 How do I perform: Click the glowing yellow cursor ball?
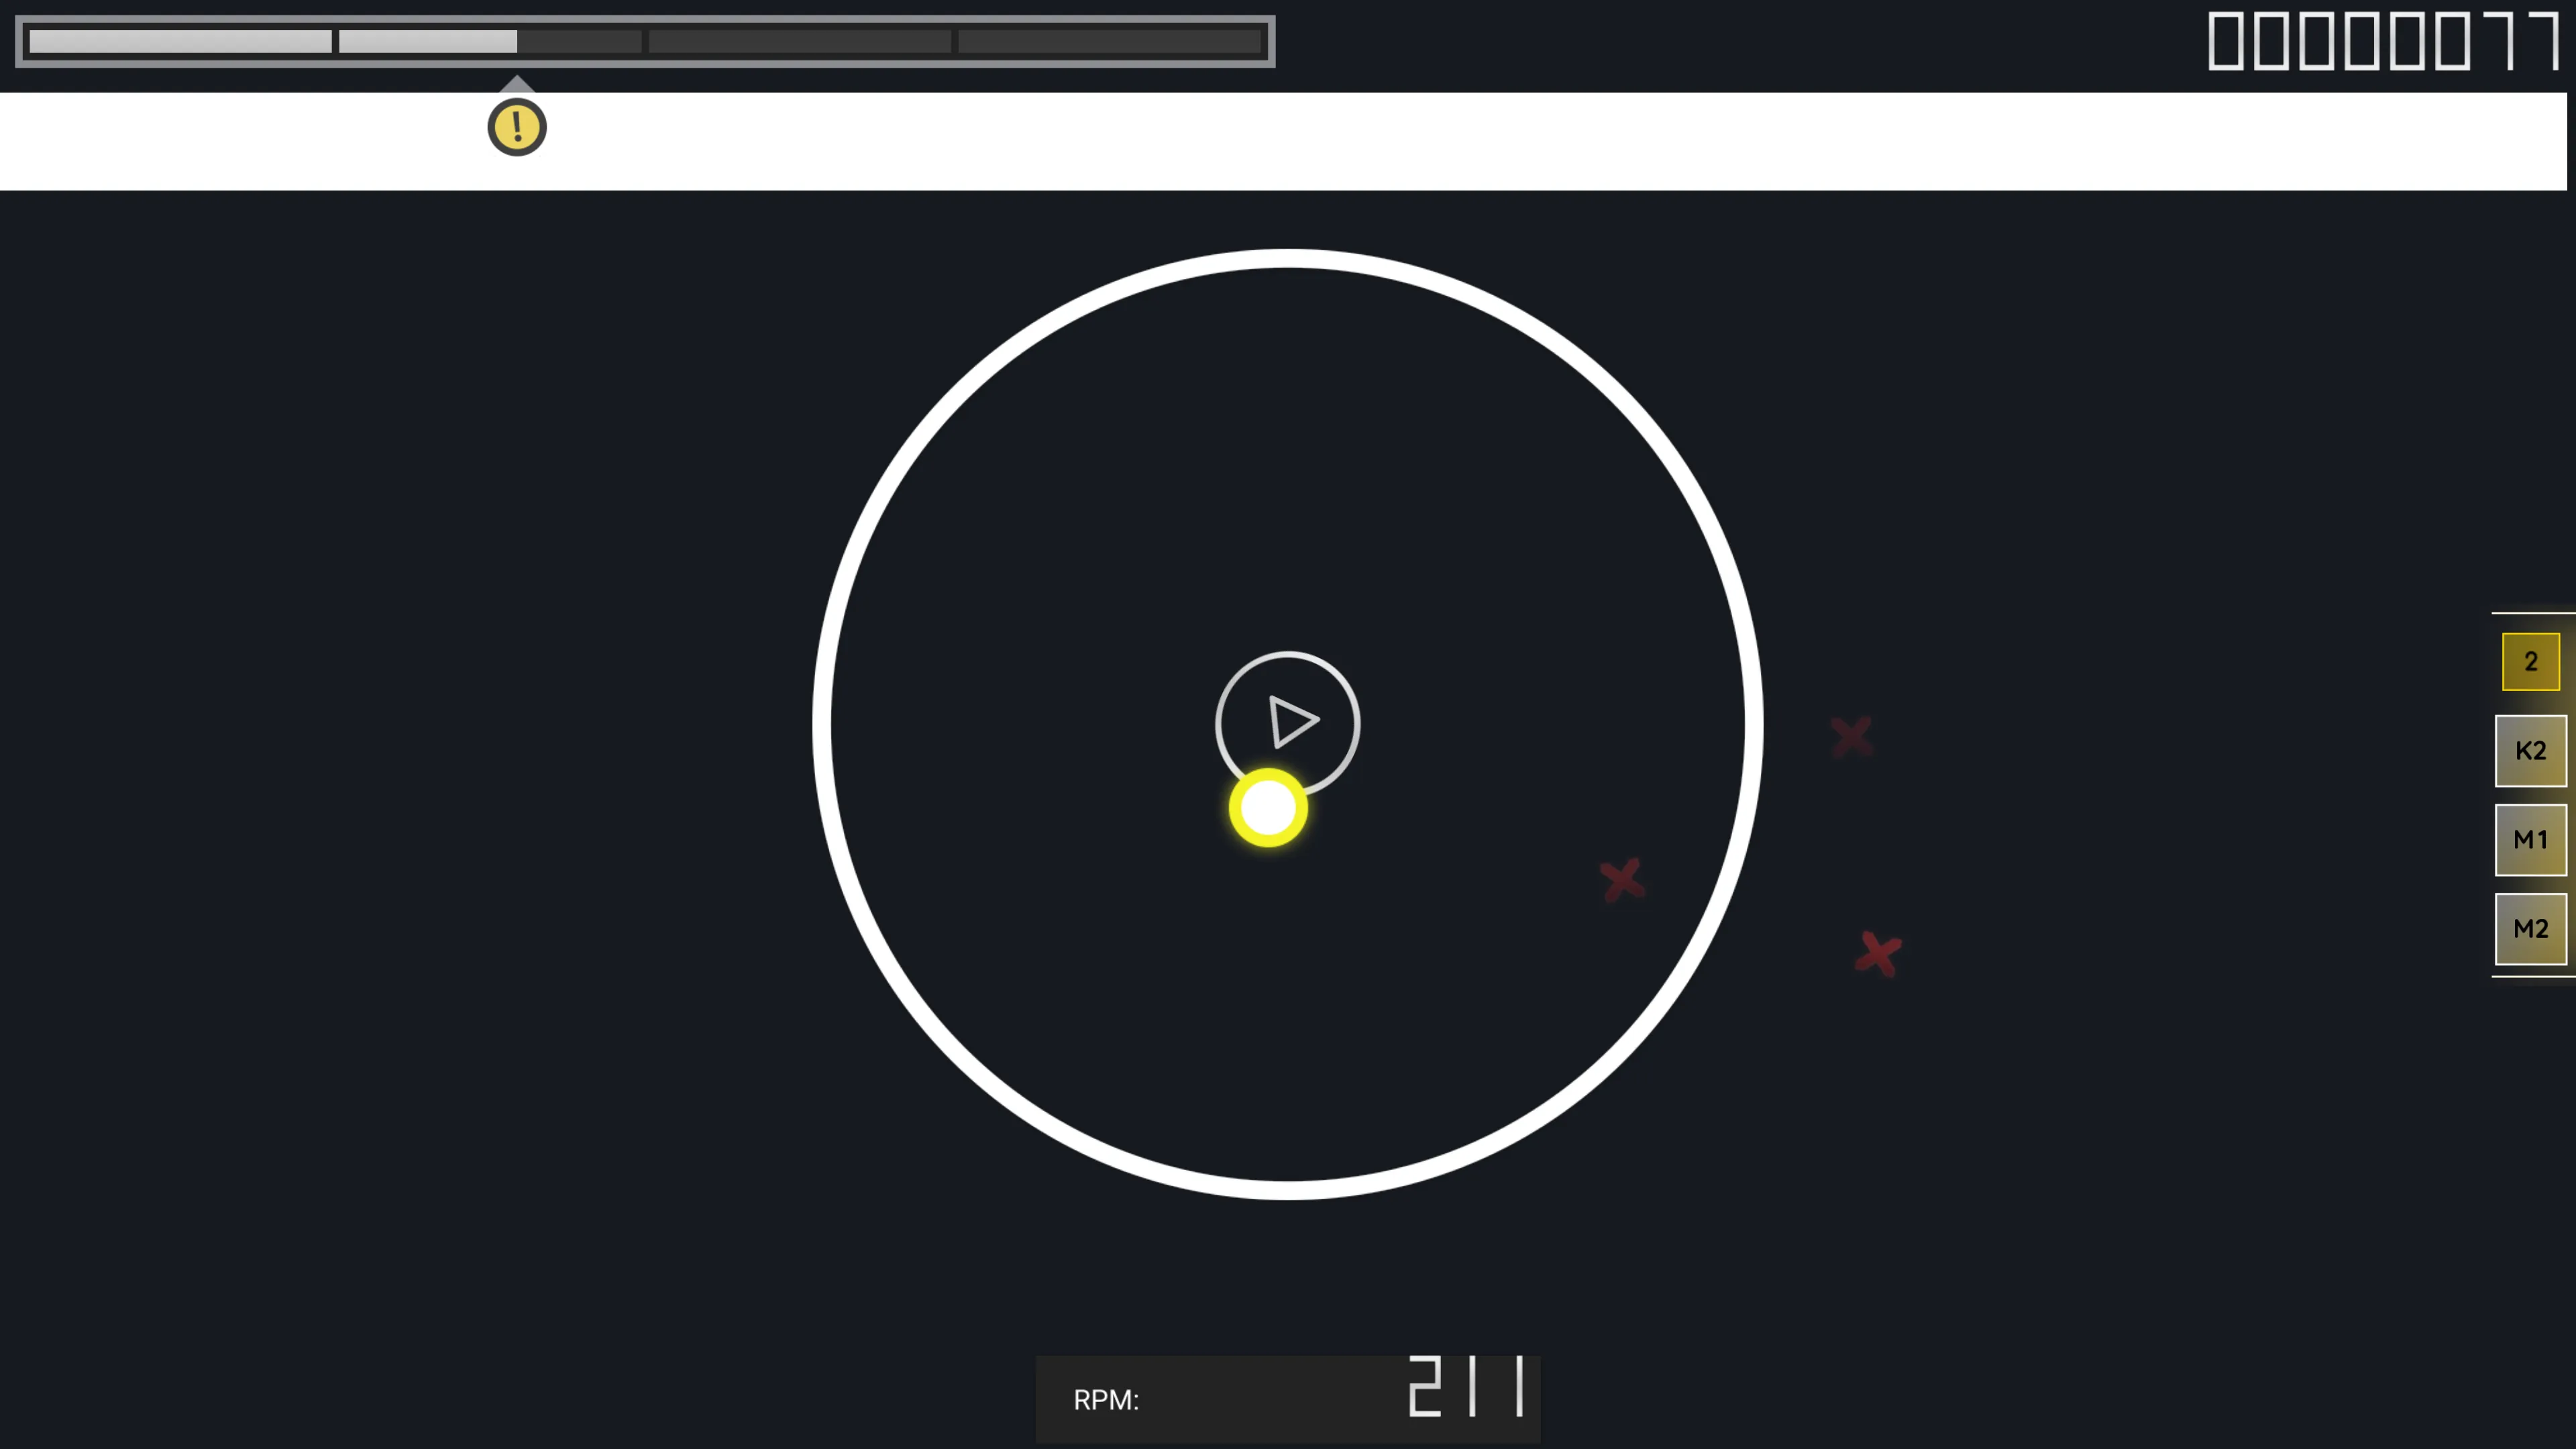point(1268,808)
